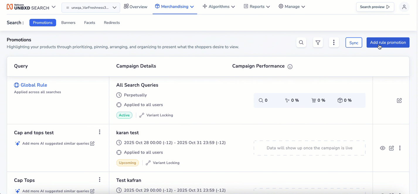Switch to the Redirects sub-tab

click(112, 23)
